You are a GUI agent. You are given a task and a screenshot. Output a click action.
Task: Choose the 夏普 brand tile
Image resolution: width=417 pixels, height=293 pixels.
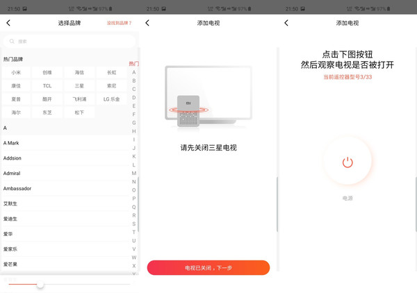pos(16,99)
